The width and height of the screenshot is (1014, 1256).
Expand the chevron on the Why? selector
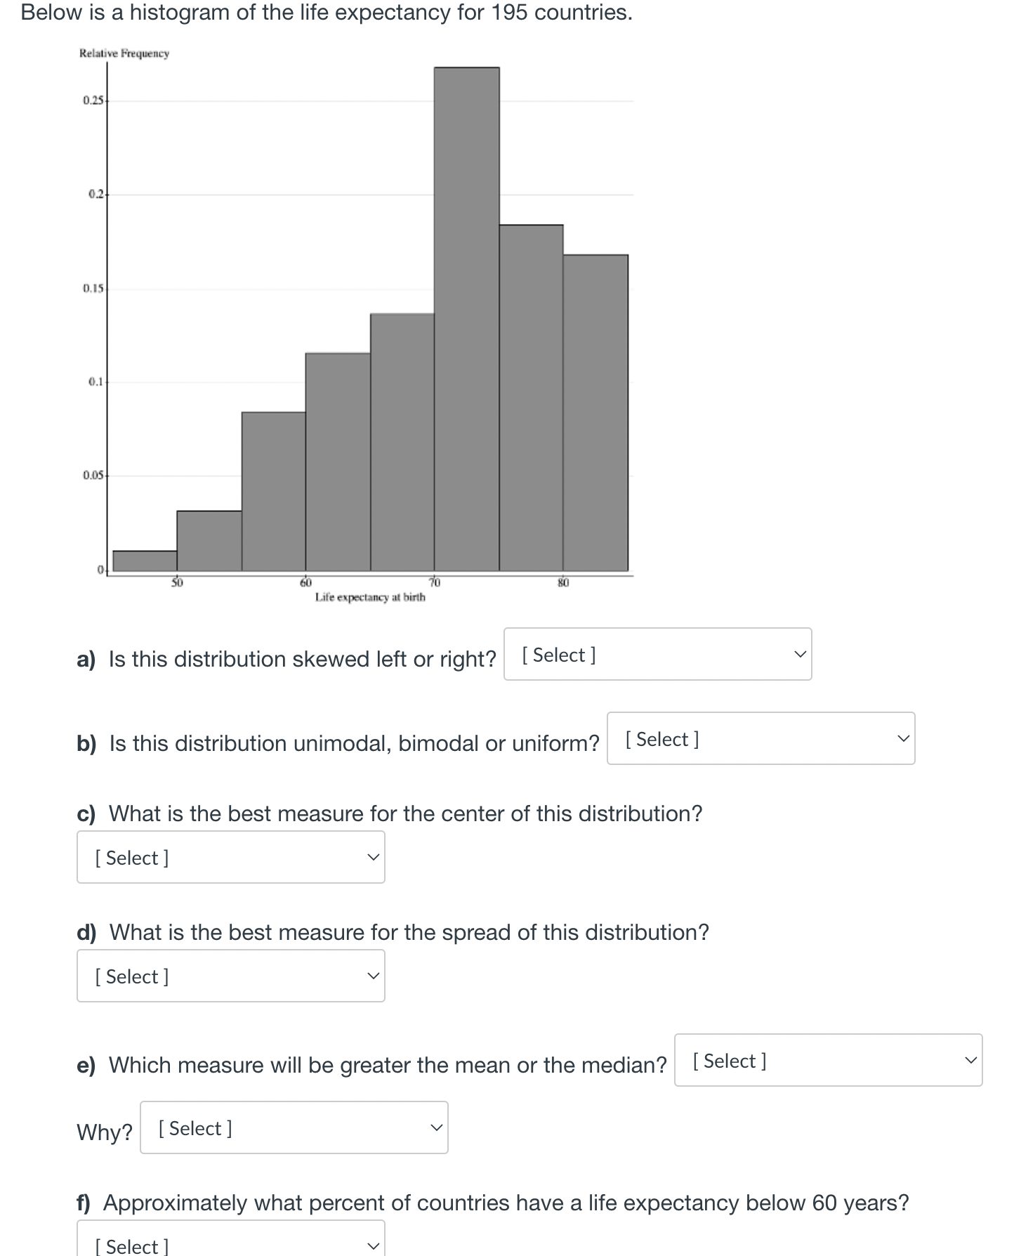click(436, 1128)
